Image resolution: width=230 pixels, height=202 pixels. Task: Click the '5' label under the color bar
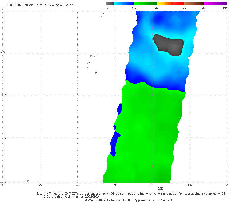pos(114,8)
